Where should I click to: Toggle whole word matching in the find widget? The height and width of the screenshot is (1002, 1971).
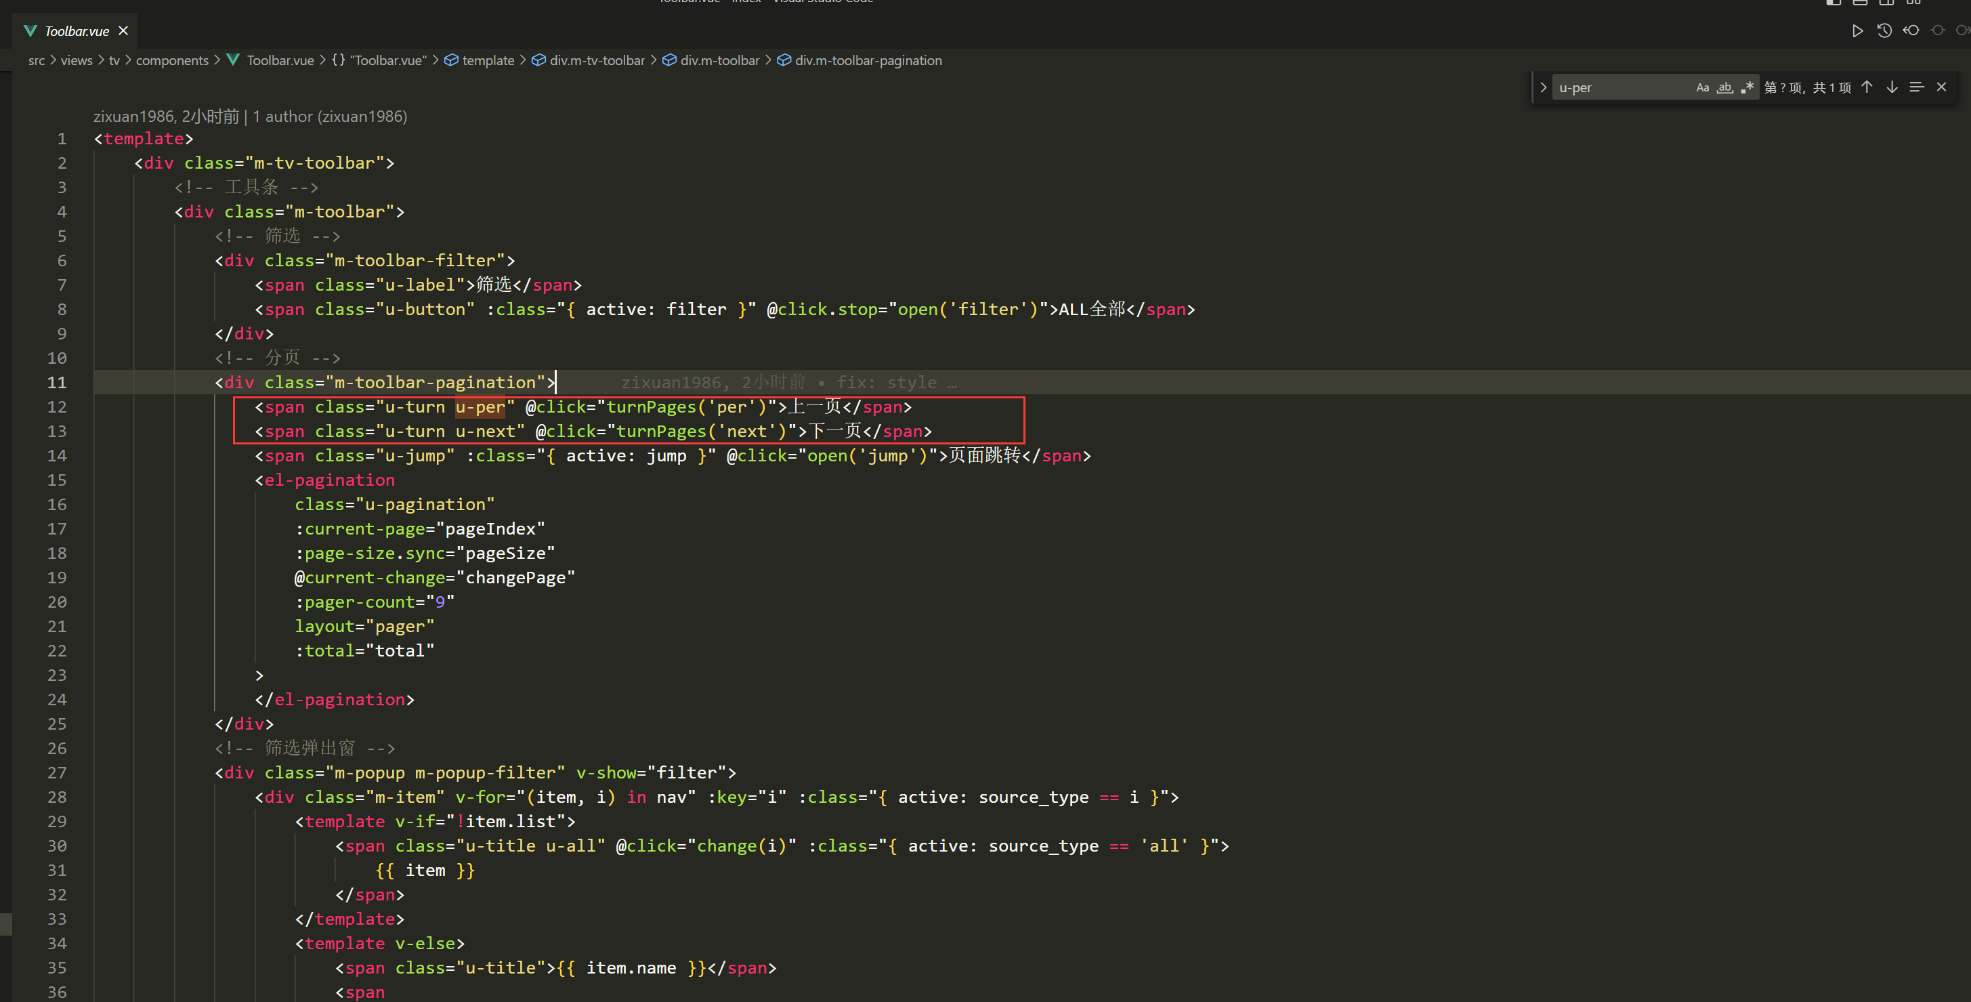pyautogui.click(x=1724, y=87)
